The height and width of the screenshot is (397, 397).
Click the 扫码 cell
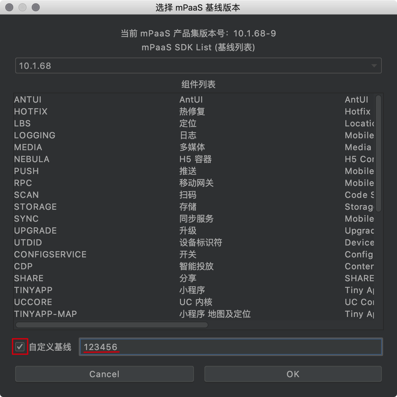(x=188, y=195)
